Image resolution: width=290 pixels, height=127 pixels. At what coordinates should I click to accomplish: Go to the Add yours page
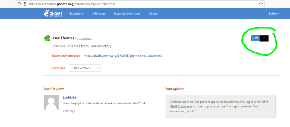[99, 14]
